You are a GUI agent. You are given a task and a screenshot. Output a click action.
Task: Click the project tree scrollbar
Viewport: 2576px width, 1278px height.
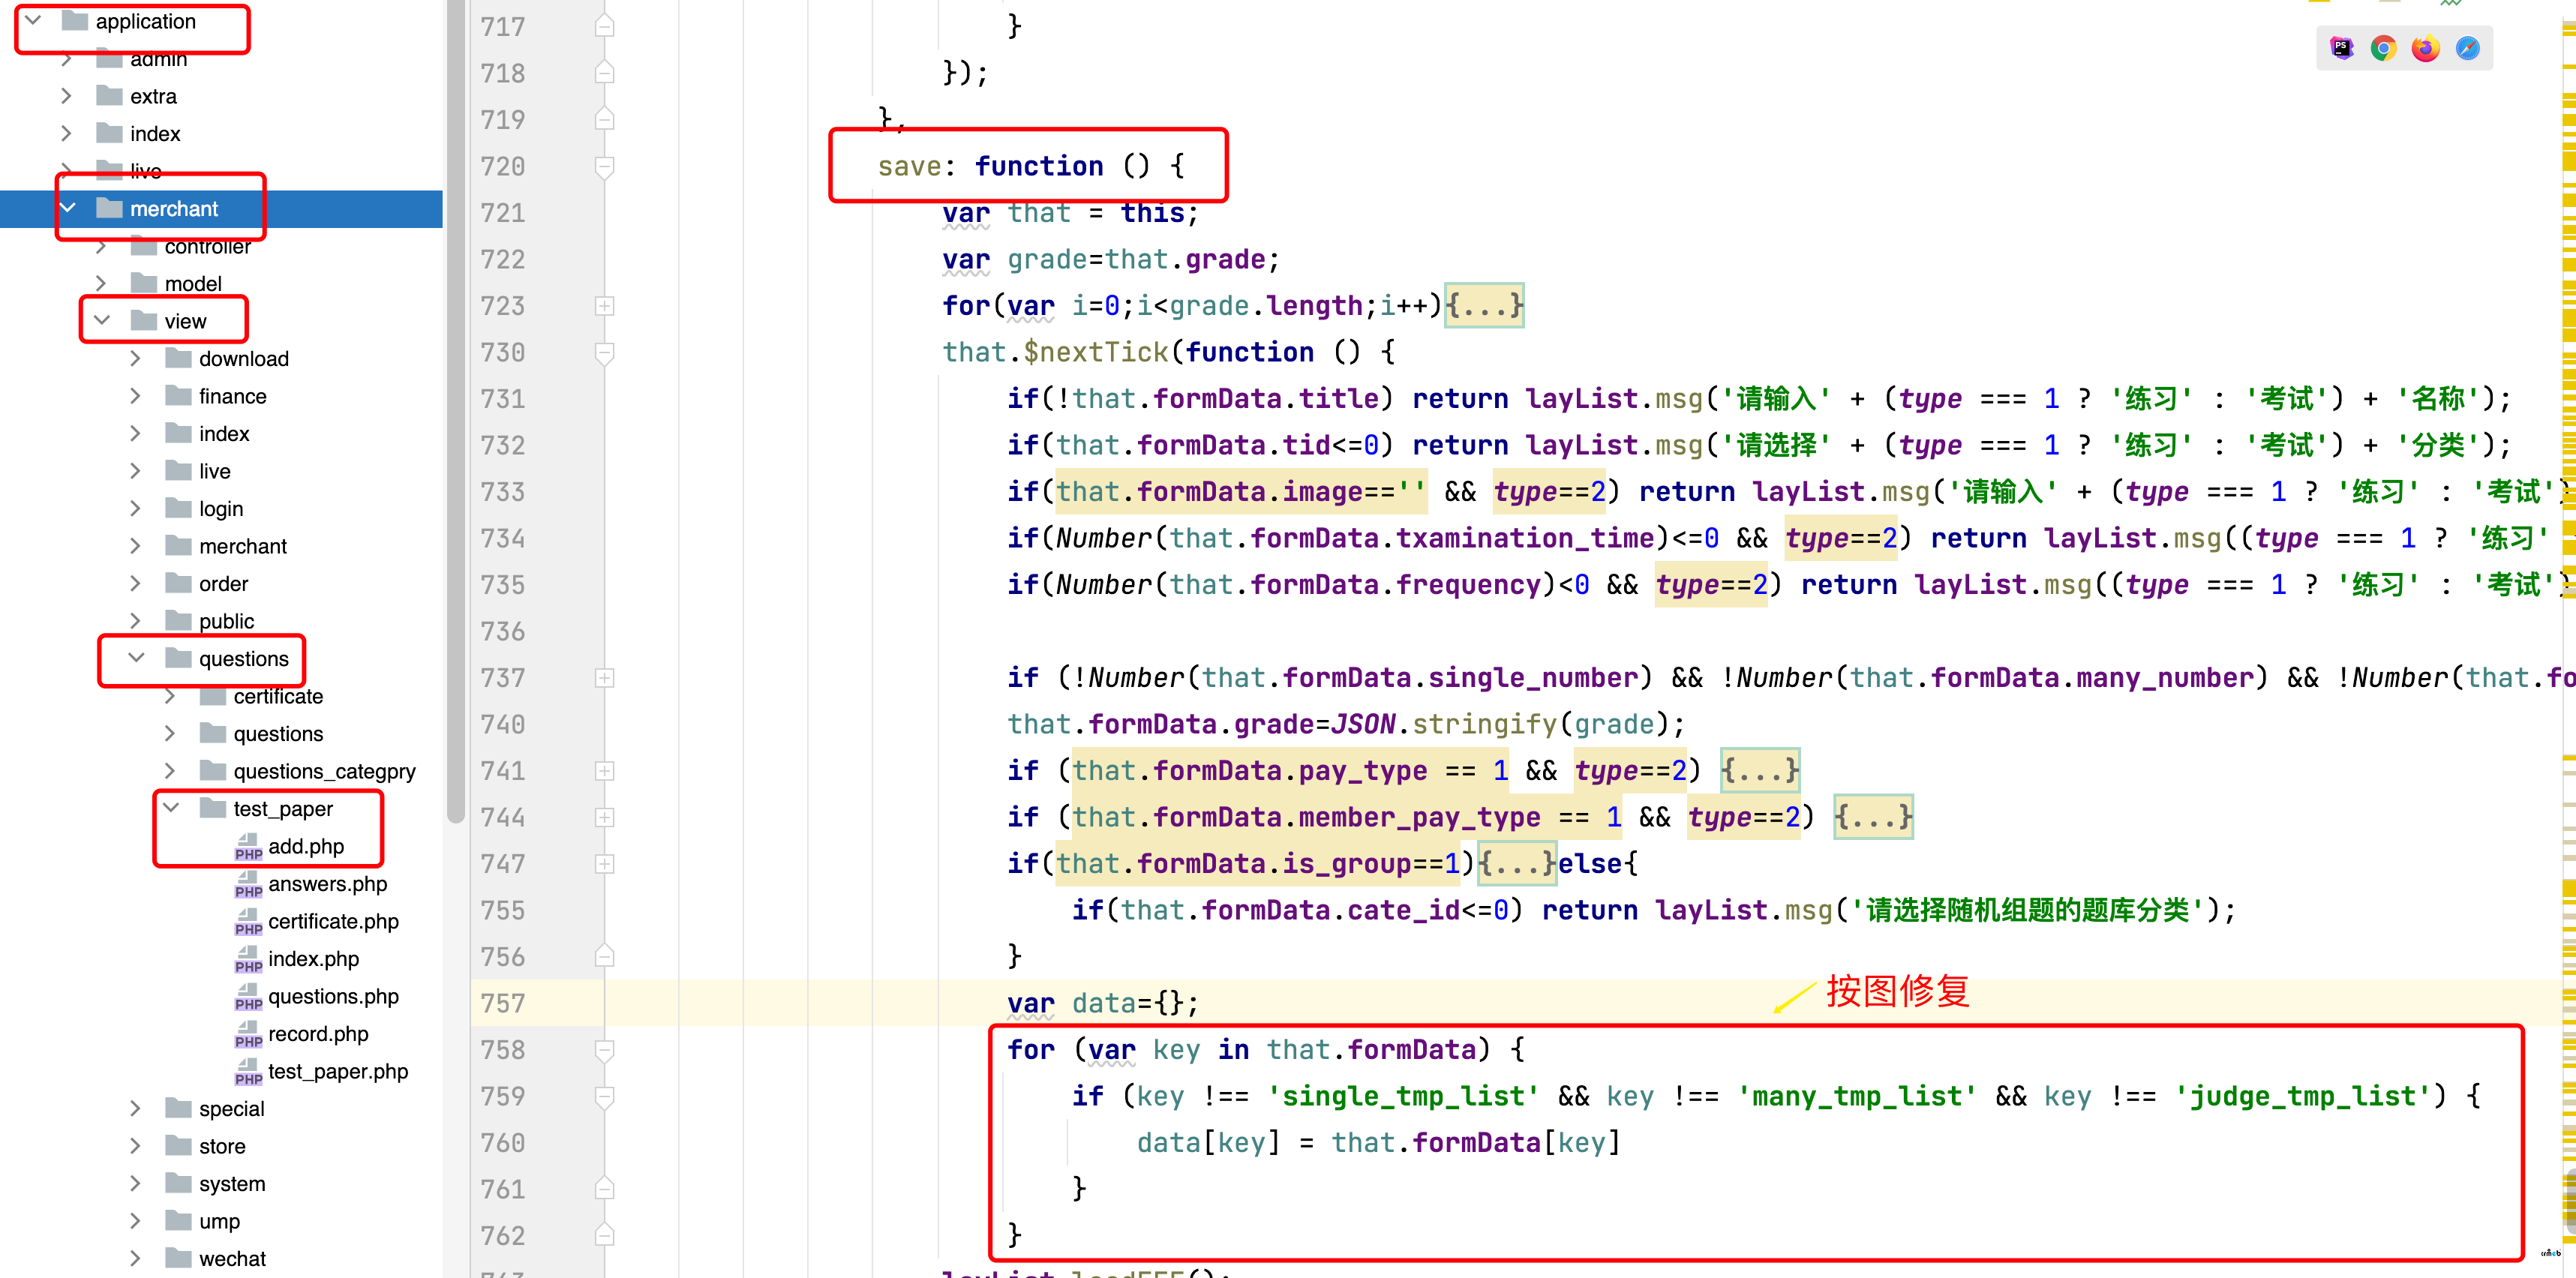(456, 411)
